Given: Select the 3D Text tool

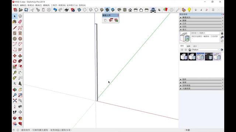Looking at the screenshot, I should pyautogui.click(x=20, y=84).
